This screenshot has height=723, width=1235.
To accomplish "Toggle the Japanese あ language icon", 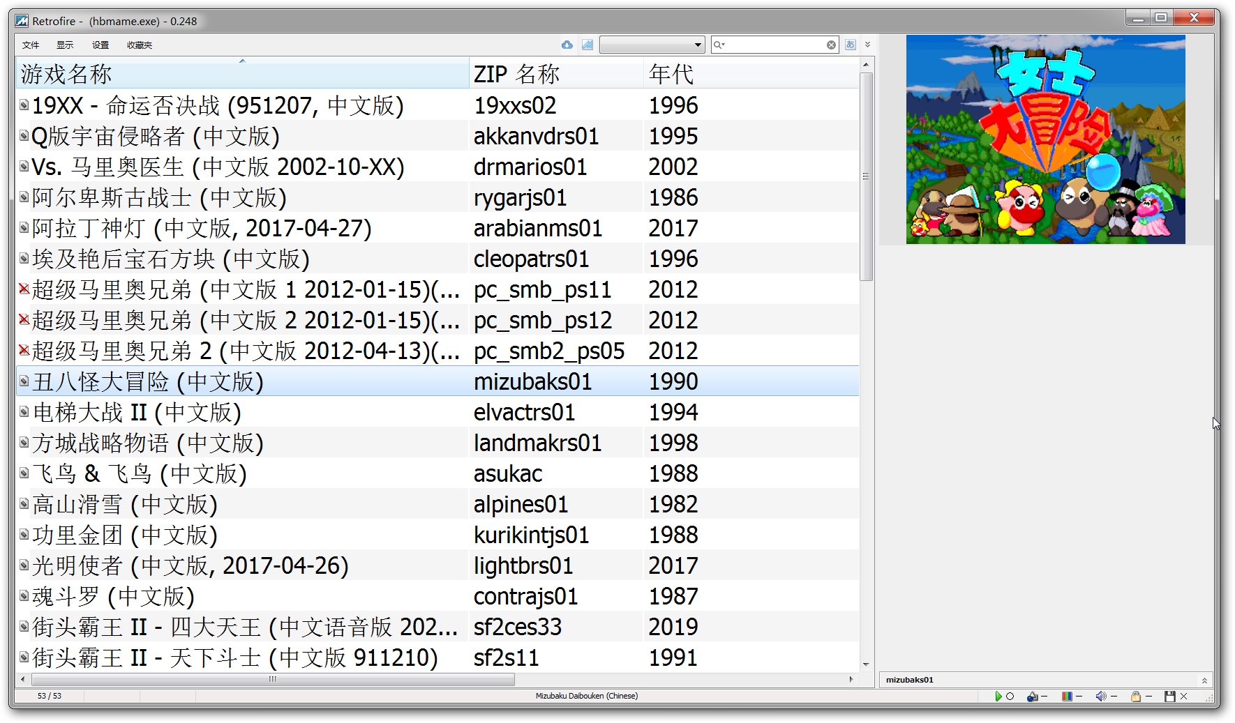I will point(850,45).
